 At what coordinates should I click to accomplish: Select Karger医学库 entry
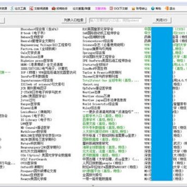point(30,104)
